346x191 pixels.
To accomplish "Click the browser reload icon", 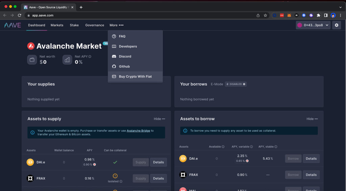I will click(x=20, y=15).
